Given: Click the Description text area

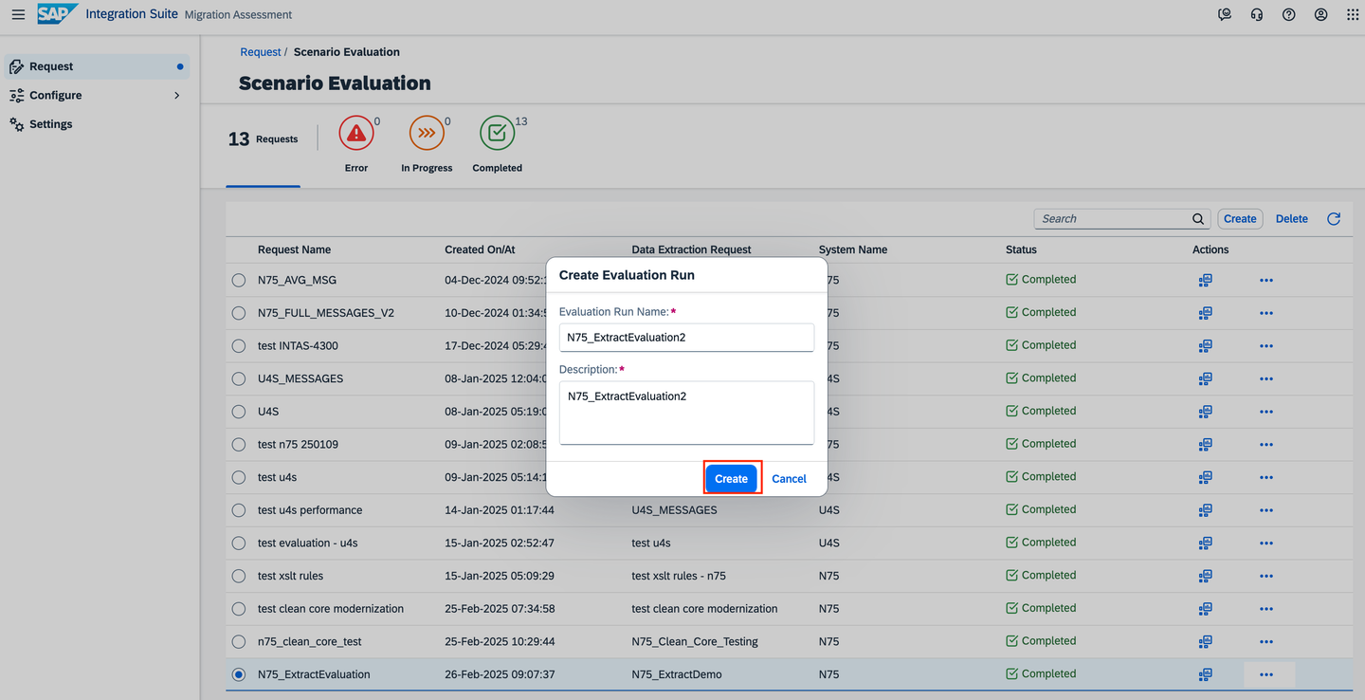Looking at the screenshot, I should tap(686, 413).
